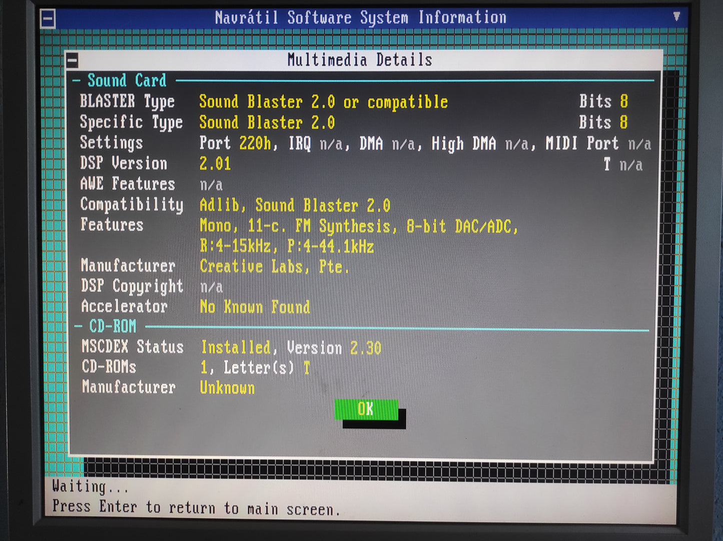Click value "Sound Blaster 2.0 or compatible"
The image size is (723, 541).
[323, 102]
